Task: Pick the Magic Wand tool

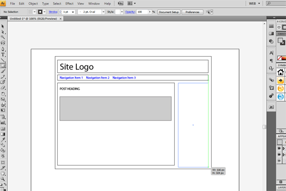Action: click(x=3, y=37)
